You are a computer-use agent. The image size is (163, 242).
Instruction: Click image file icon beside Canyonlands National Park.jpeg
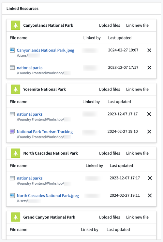click(12, 50)
